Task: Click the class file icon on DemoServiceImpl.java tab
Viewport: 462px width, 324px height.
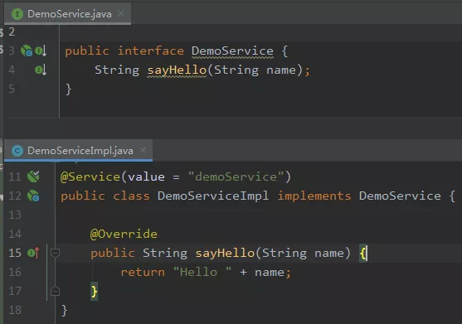Action: [17, 151]
